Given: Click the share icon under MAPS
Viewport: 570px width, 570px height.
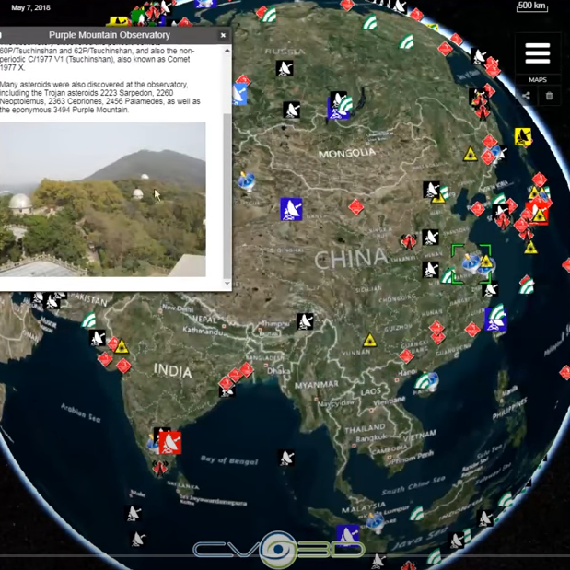Looking at the screenshot, I should pyautogui.click(x=526, y=96).
